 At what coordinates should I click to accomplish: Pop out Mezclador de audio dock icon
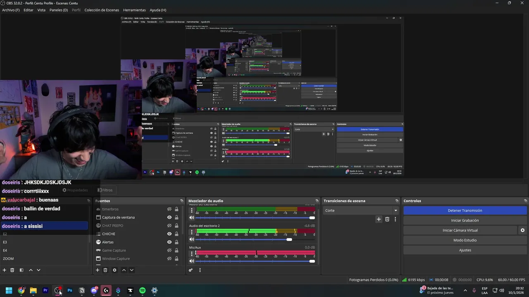click(x=317, y=201)
